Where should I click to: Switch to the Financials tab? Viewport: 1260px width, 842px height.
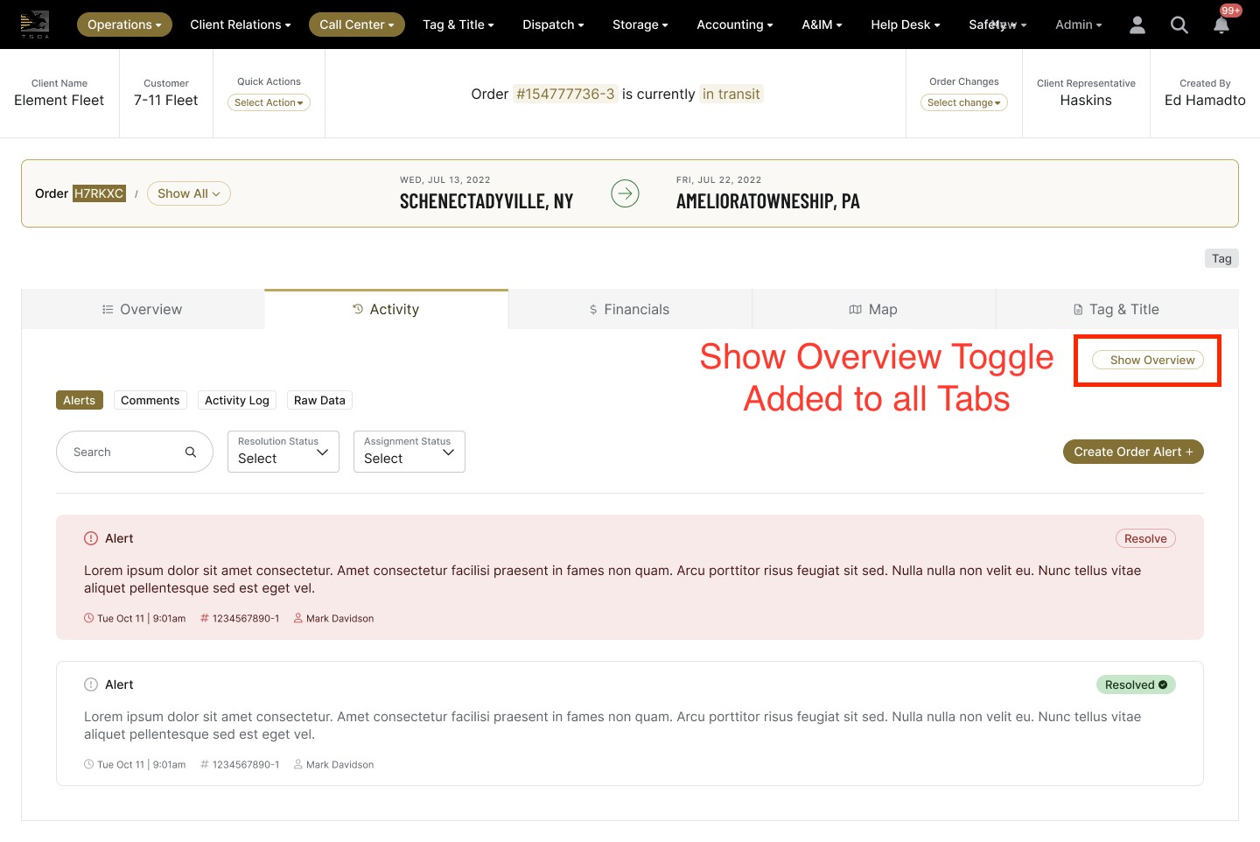point(630,309)
